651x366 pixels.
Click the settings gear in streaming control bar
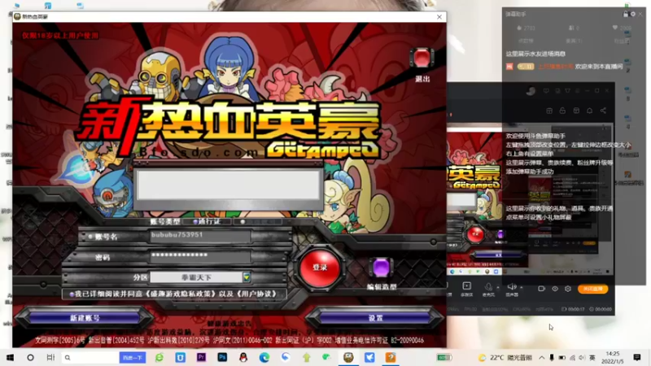(568, 289)
